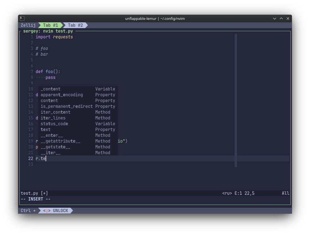The width and height of the screenshot is (310, 235).
Task: Select iter_lines method completion
Action: [78, 118]
